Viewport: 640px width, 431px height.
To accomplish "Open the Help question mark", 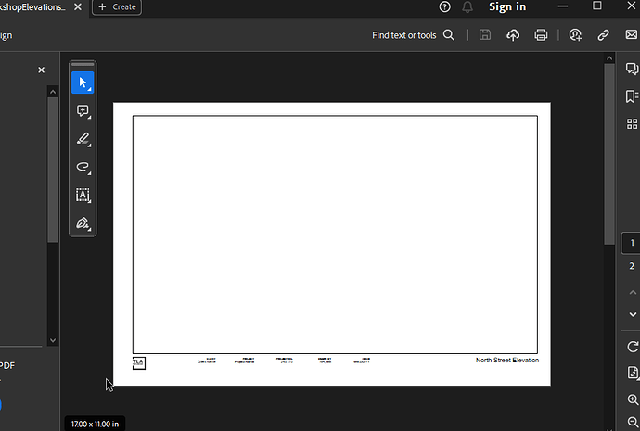I will pyautogui.click(x=445, y=6).
